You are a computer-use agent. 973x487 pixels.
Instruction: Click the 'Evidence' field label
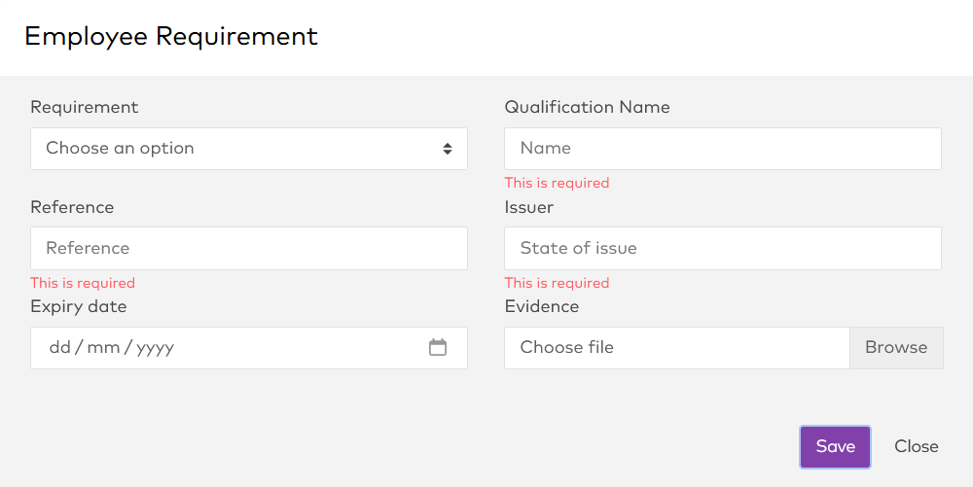[x=542, y=306]
